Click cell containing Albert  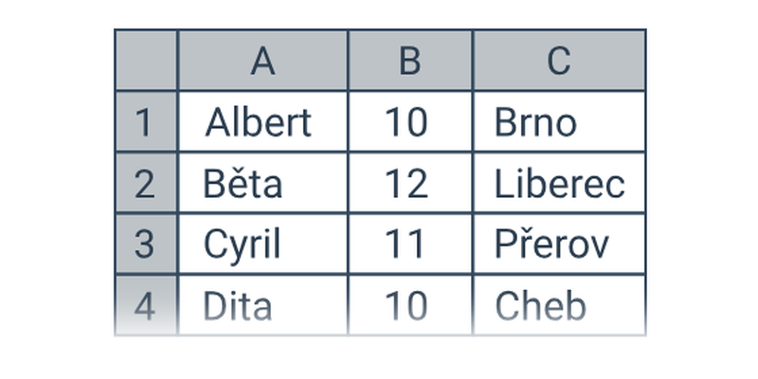tap(262, 121)
